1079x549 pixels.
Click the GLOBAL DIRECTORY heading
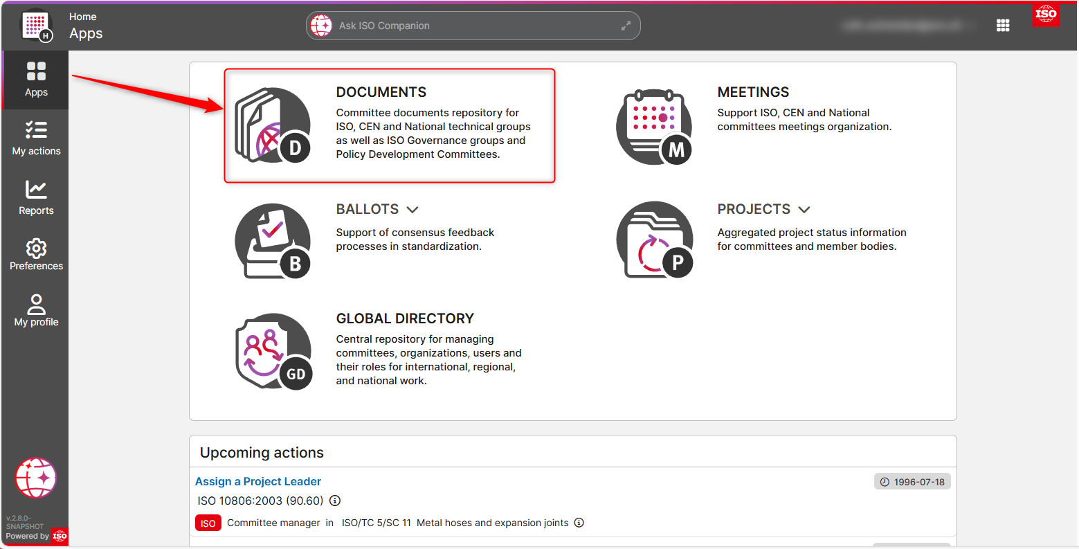click(405, 318)
